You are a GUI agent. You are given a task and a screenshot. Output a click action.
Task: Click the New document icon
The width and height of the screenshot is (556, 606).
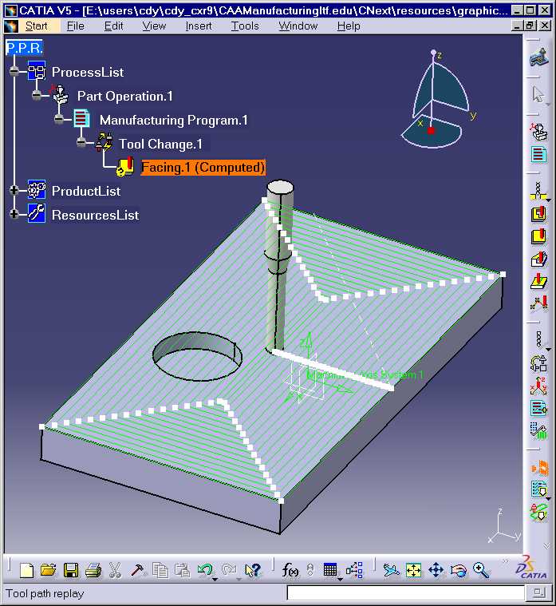point(26,570)
